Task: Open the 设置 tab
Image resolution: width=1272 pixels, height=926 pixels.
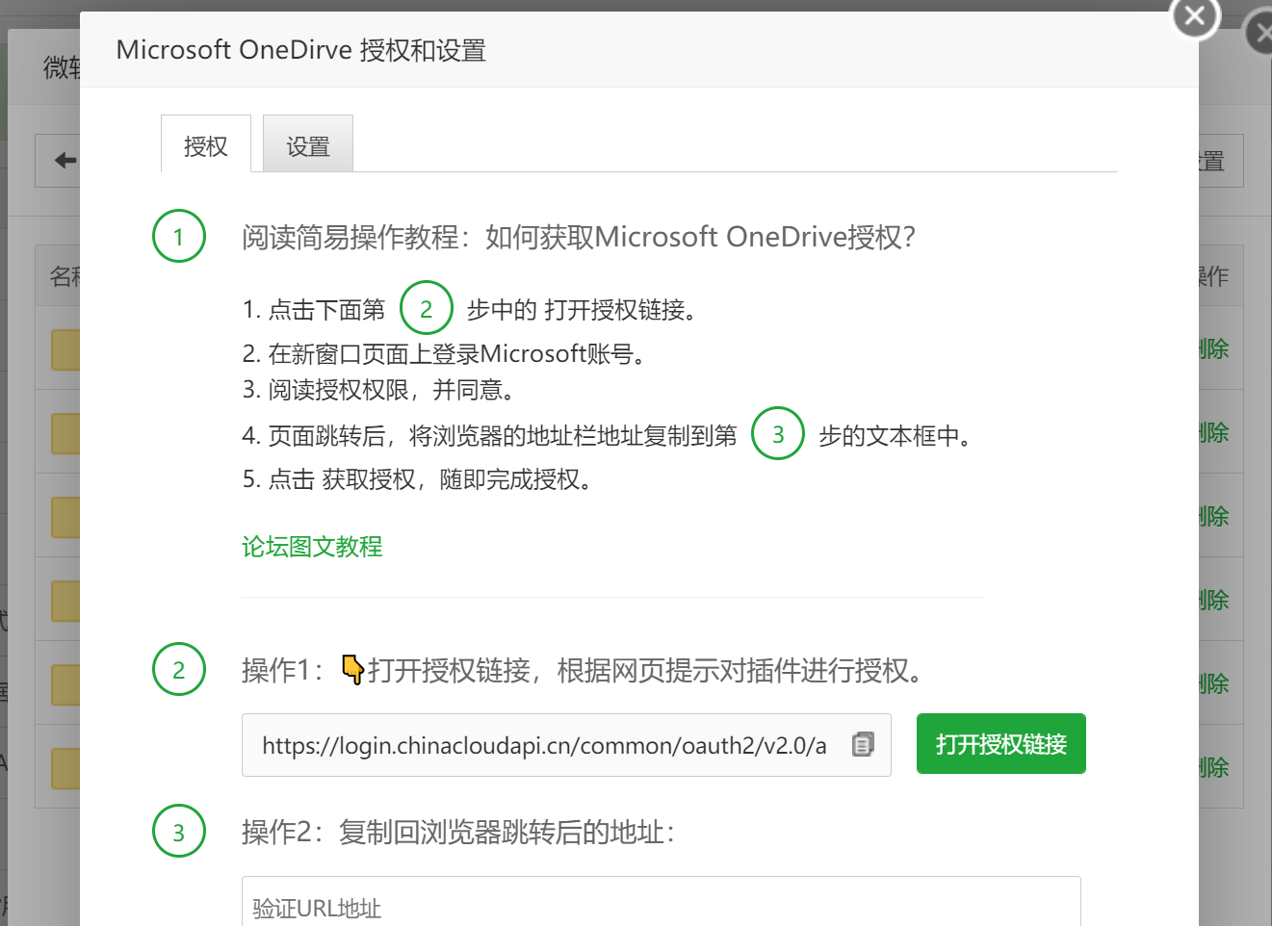Action: 308,145
